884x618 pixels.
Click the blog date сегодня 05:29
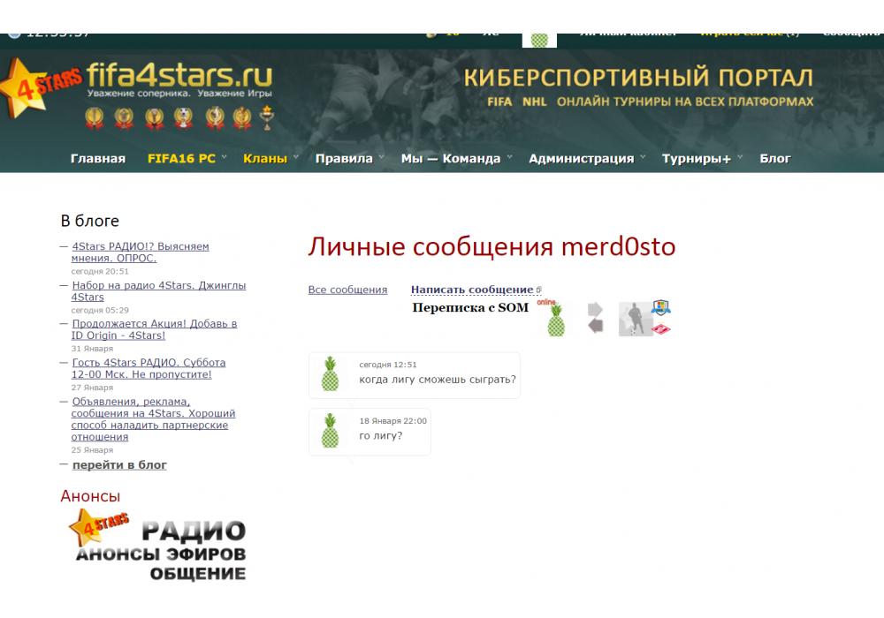pos(100,310)
